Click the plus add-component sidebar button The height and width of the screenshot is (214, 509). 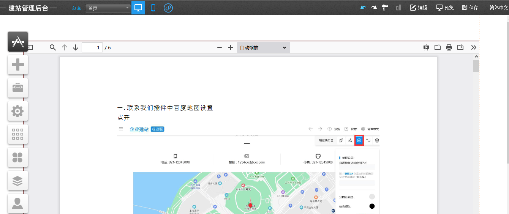coord(18,65)
